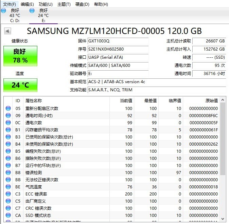The image size is (229, 224).
Task: Open the 帮助(H) menu
Action: (x=101, y=4)
